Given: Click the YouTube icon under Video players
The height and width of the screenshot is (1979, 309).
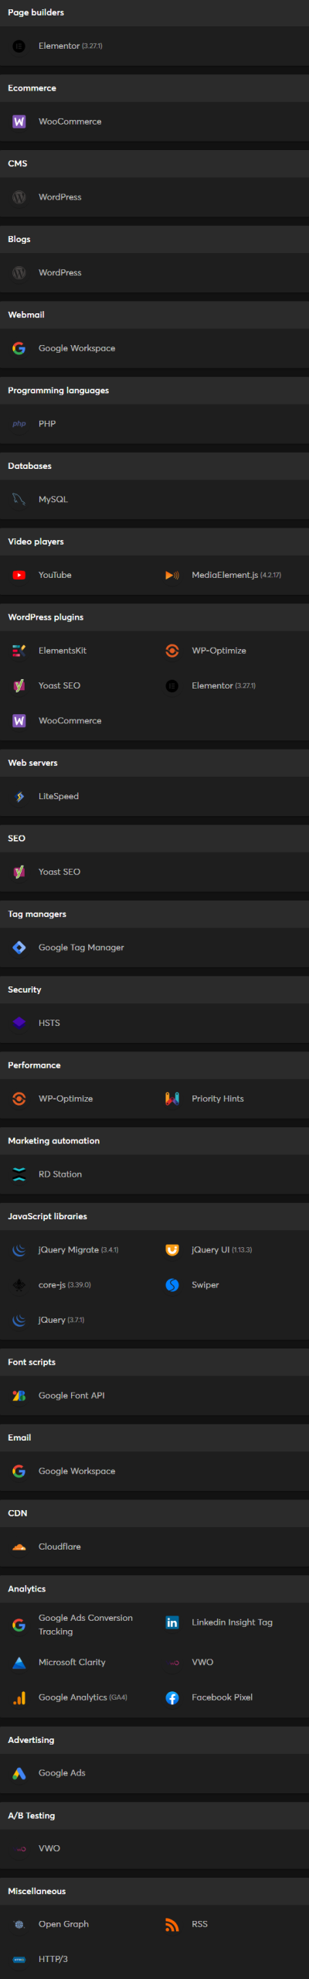Looking at the screenshot, I should click(x=19, y=575).
